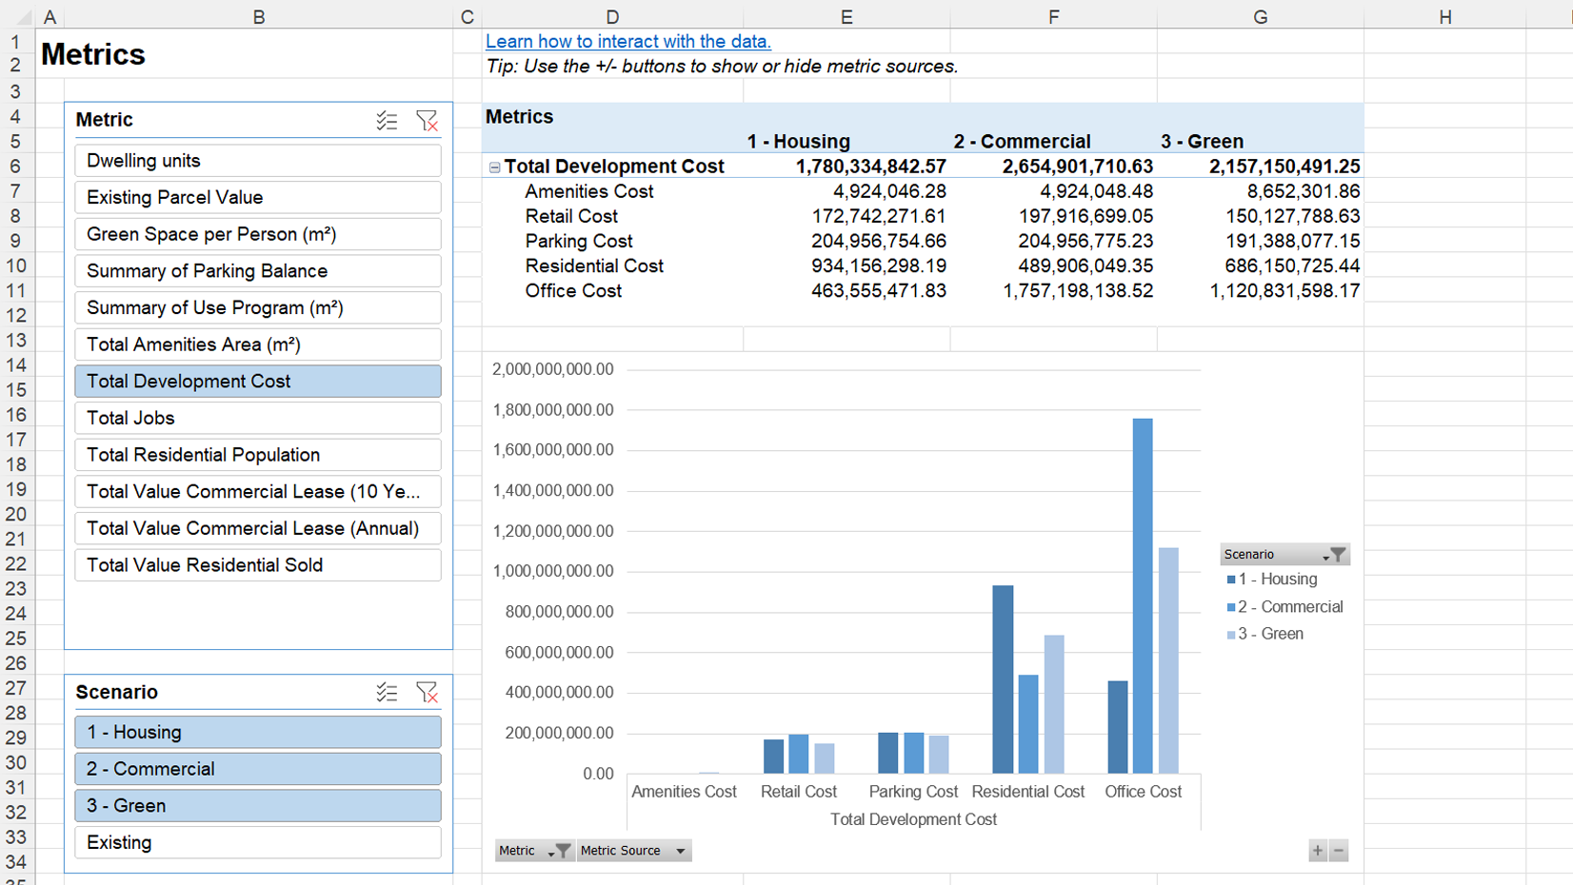1573x885 pixels.
Task: Select Total Value Commercial Lease (Annual) metric
Action: [x=258, y=529]
